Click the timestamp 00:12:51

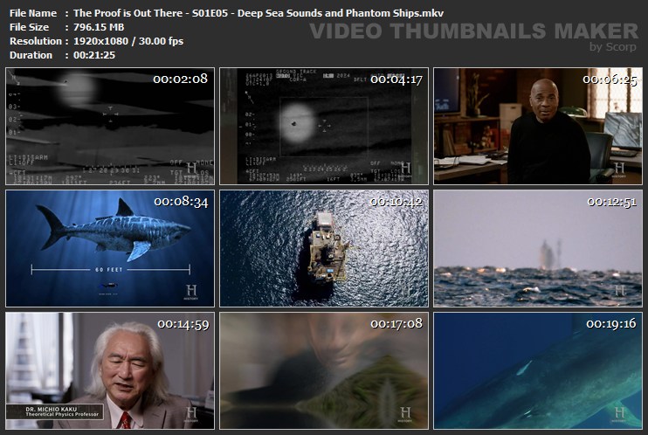[x=612, y=202]
